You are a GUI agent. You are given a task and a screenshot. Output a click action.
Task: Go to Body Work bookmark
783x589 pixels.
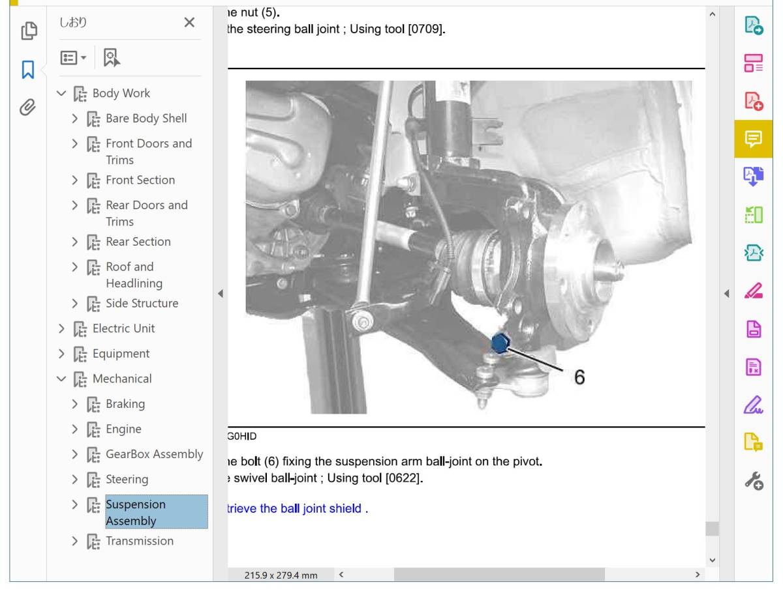coord(121,93)
